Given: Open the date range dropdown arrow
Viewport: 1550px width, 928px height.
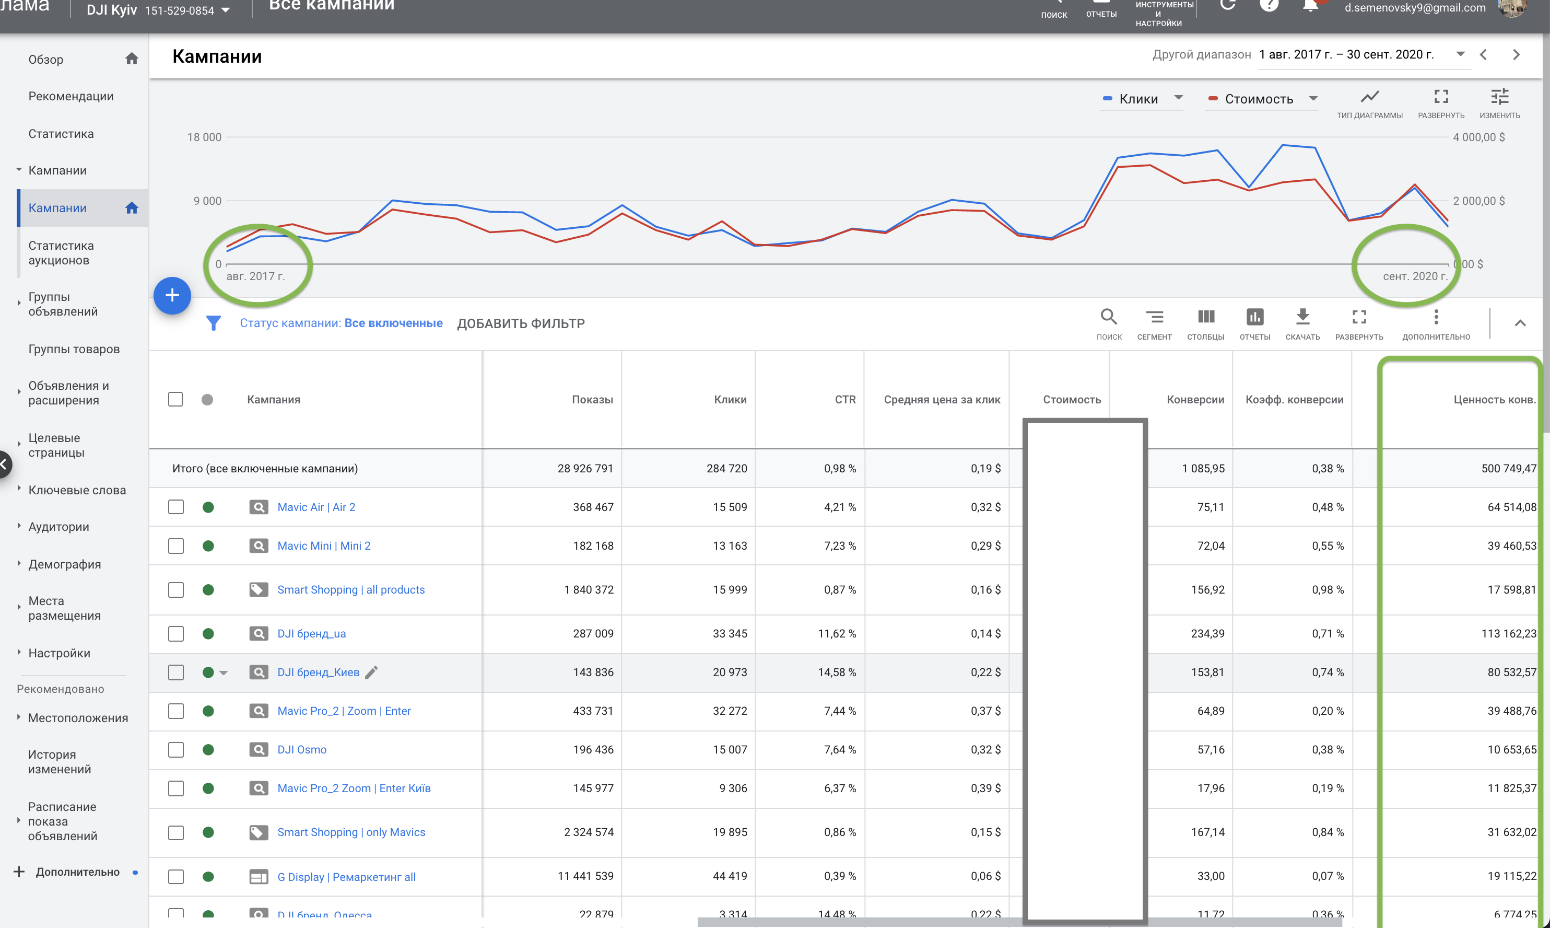Looking at the screenshot, I should click(x=1460, y=54).
